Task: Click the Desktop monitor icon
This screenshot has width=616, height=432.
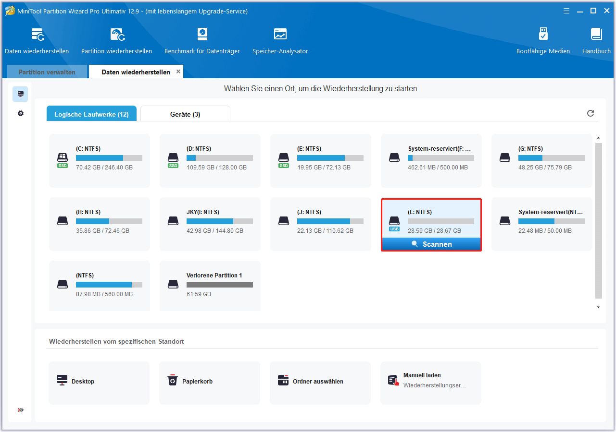Action: coord(62,381)
